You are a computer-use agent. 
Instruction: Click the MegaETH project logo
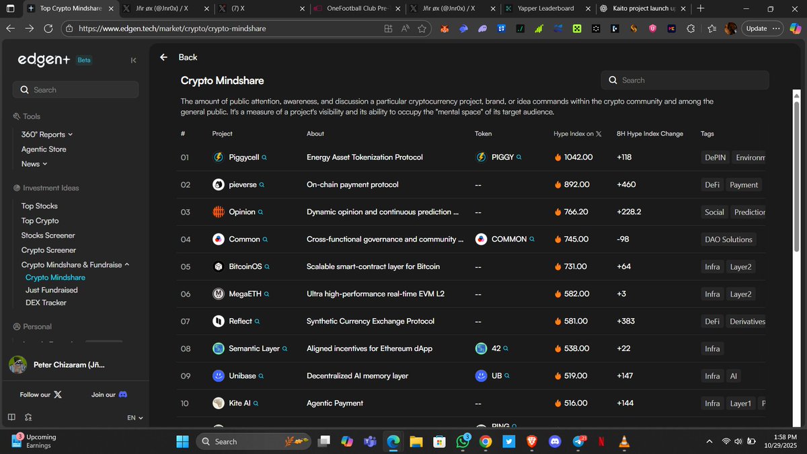point(218,294)
